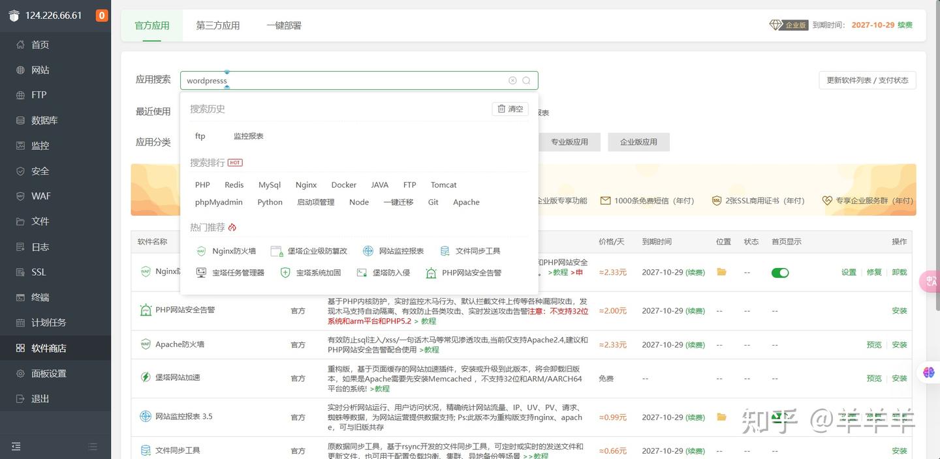Toggle 首页显示 switch for Nginx防火墙
This screenshot has height=459, width=940.
tap(780, 273)
